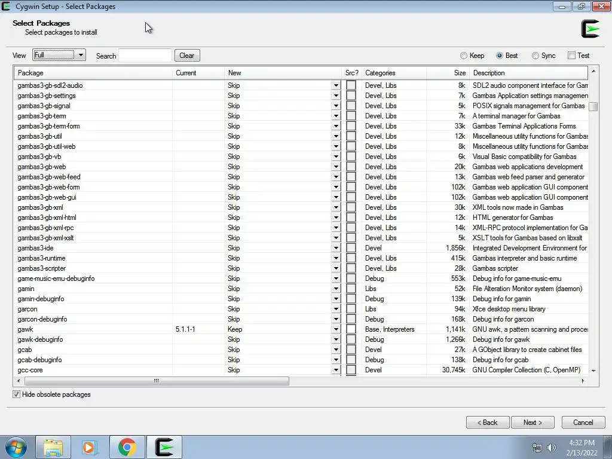Click scroll up arrow of package list
The height and width of the screenshot is (459, 612).
(593, 71)
